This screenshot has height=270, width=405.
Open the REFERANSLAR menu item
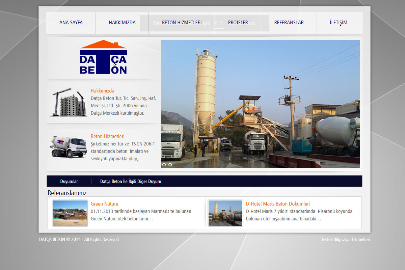click(x=289, y=23)
